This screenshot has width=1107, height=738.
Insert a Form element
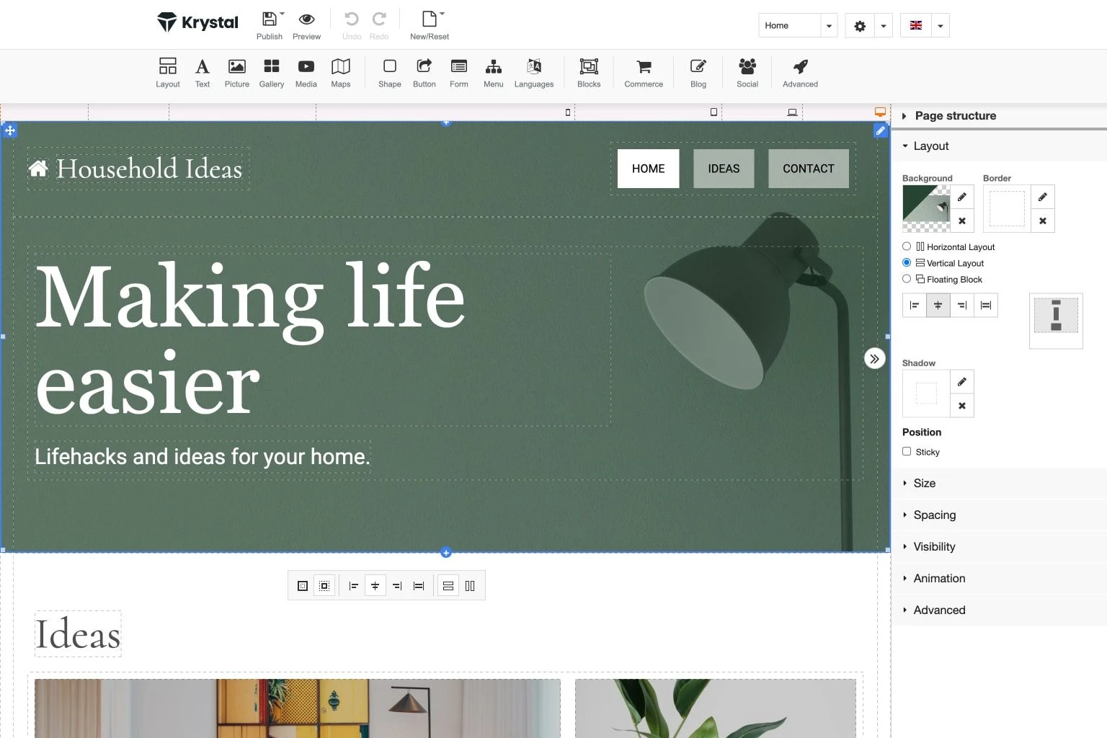click(458, 72)
